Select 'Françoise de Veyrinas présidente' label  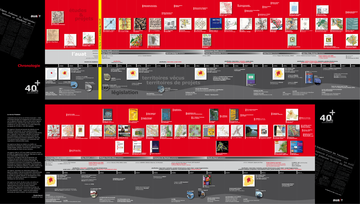pos(166,158)
